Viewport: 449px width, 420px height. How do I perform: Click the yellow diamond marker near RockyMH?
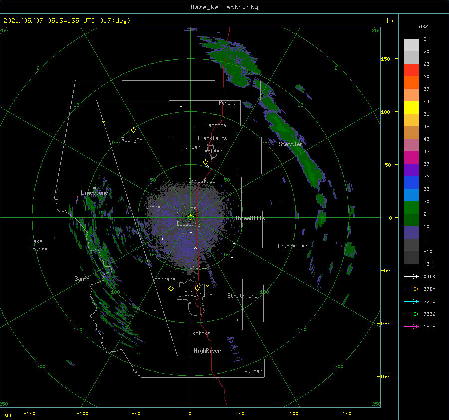(x=133, y=130)
